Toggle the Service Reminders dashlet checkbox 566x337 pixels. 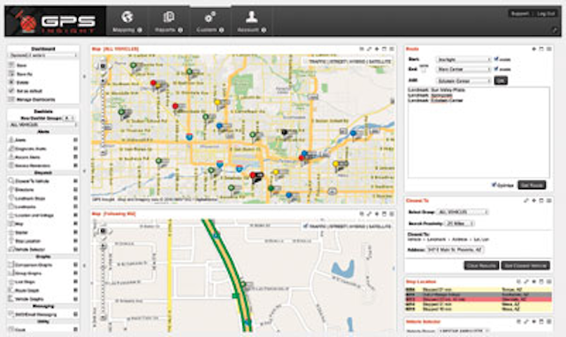pos(75,165)
